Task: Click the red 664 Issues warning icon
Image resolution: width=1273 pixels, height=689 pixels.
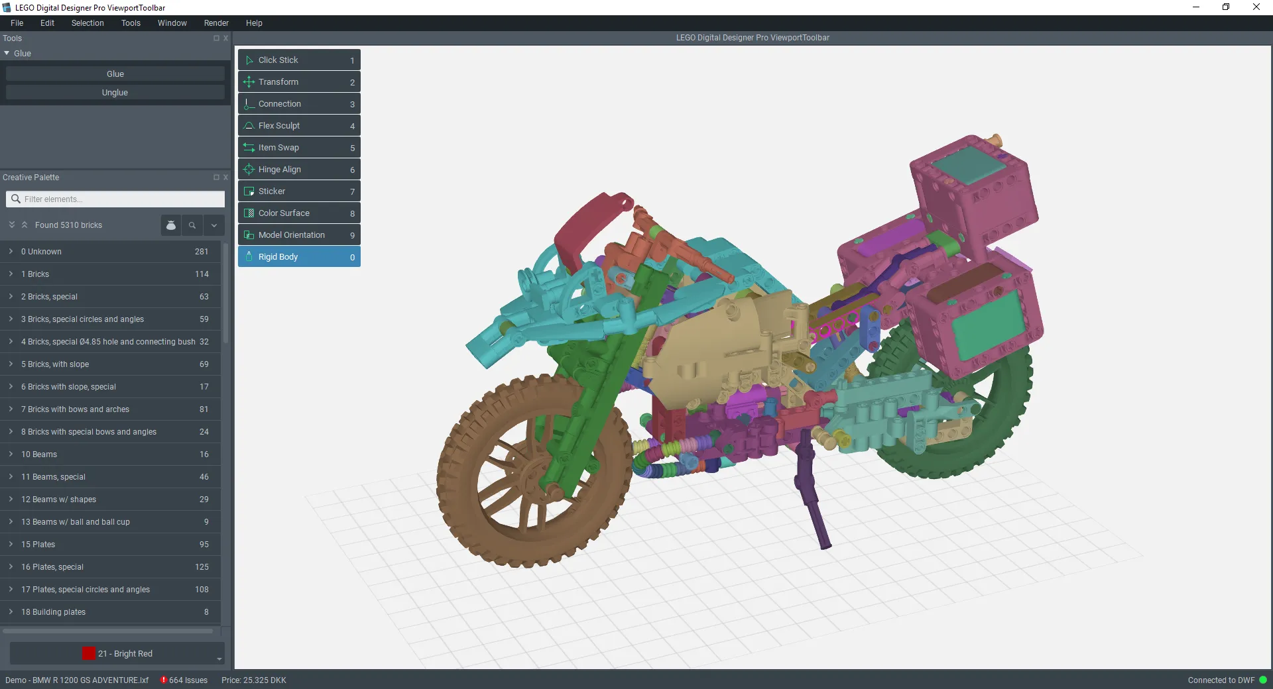Action: tap(164, 680)
